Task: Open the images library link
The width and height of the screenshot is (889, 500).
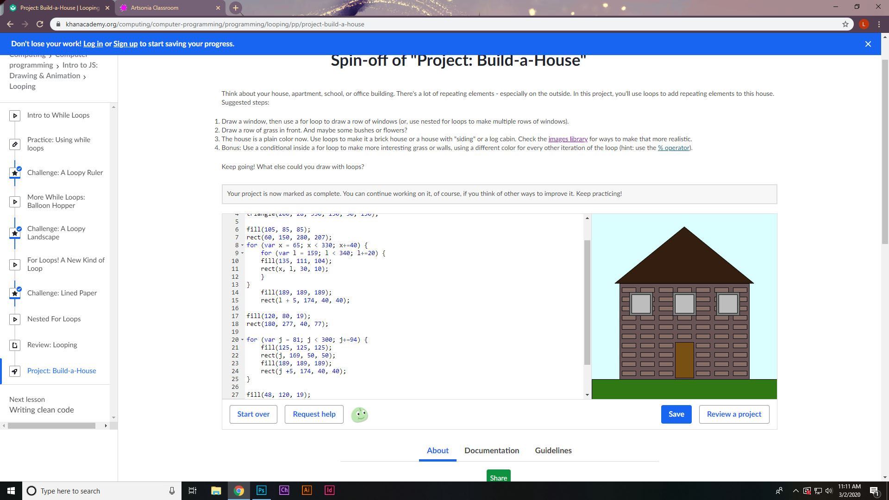Action: [x=568, y=139]
